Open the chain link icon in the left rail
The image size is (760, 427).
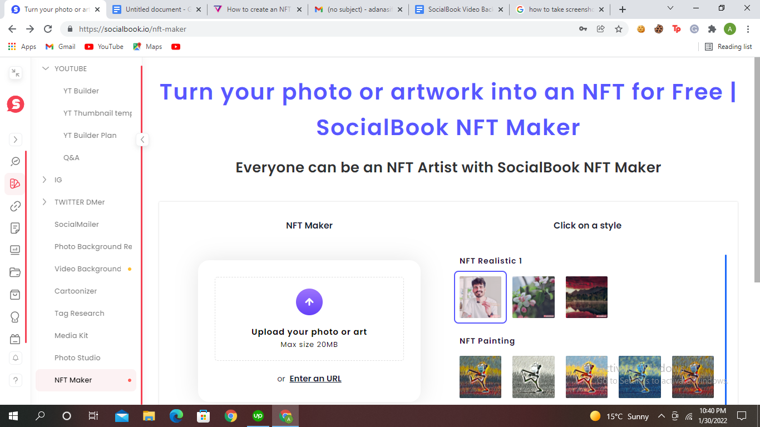16,206
